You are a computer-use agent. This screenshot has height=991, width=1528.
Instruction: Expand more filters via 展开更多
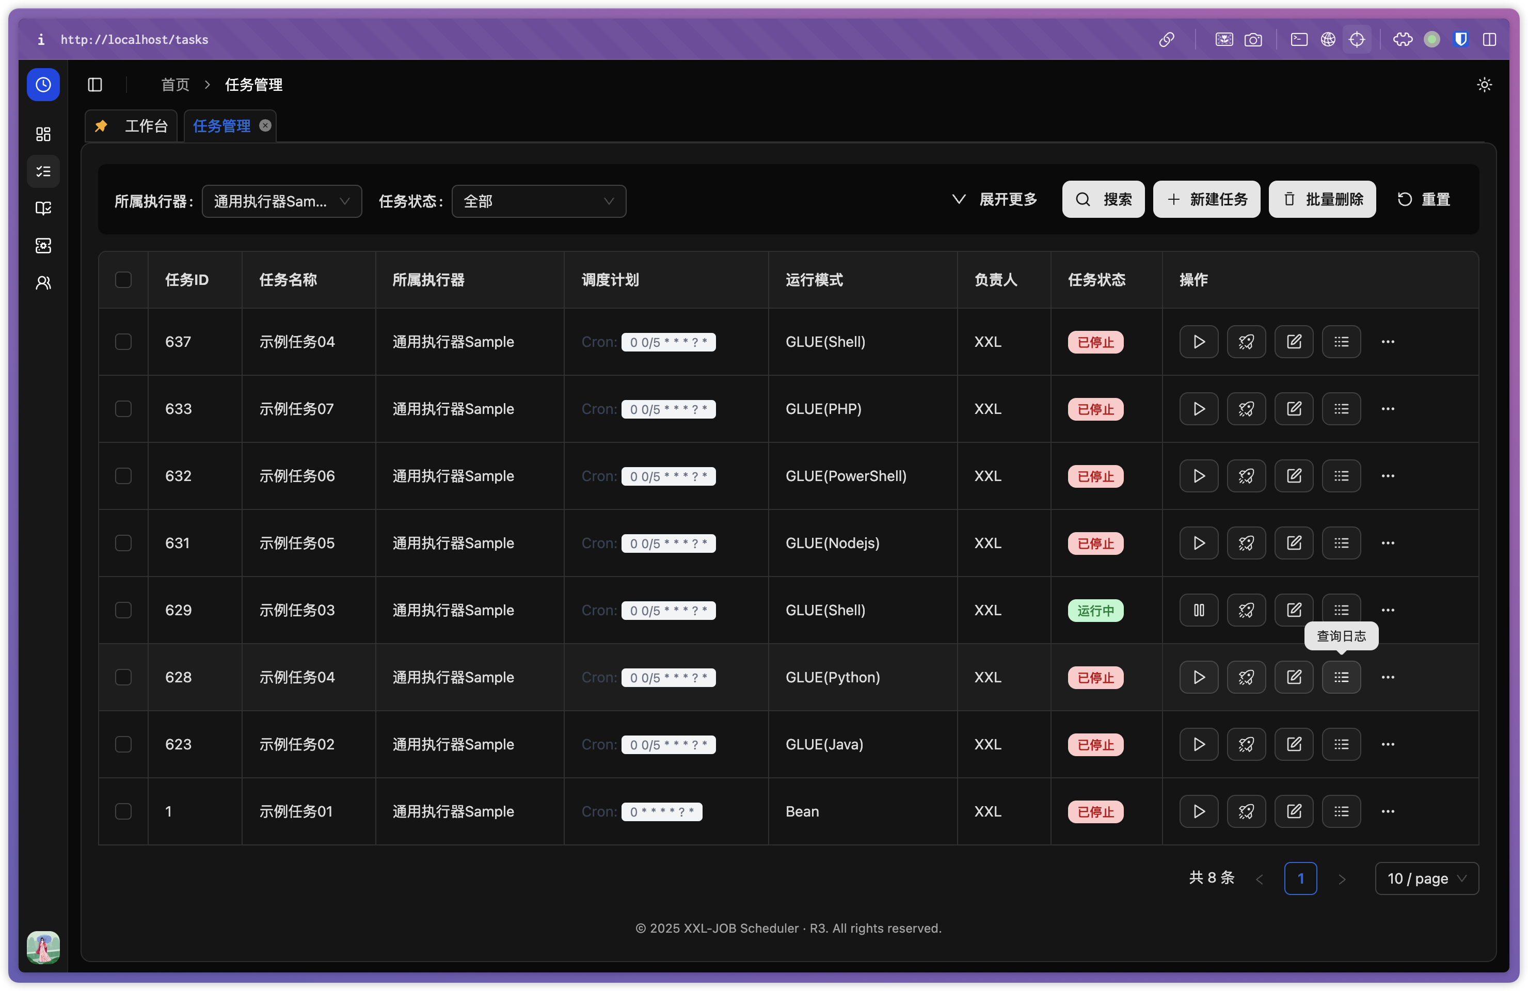point(994,200)
